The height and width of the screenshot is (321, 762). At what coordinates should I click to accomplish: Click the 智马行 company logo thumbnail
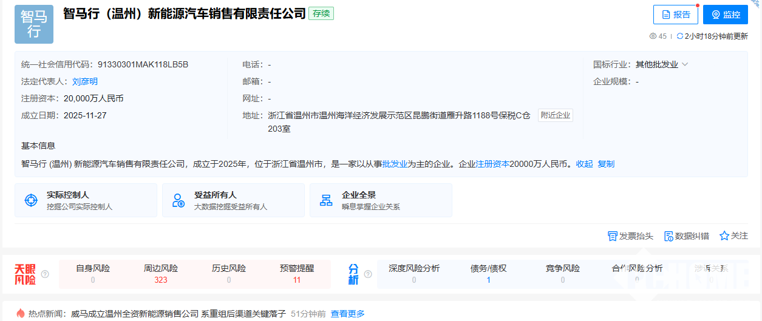[34, 25]
